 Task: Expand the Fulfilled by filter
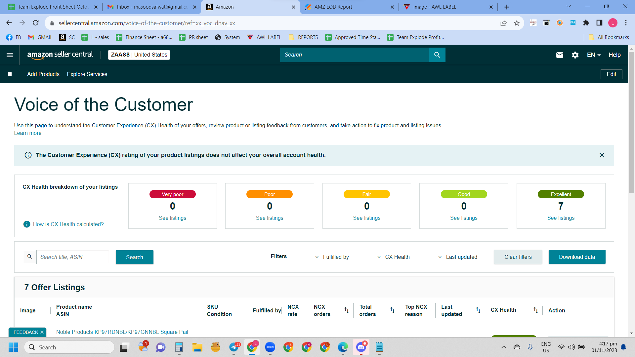pos(332,257)
